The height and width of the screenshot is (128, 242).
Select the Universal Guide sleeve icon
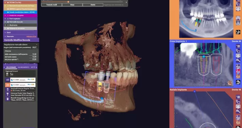tap(7, 94)
